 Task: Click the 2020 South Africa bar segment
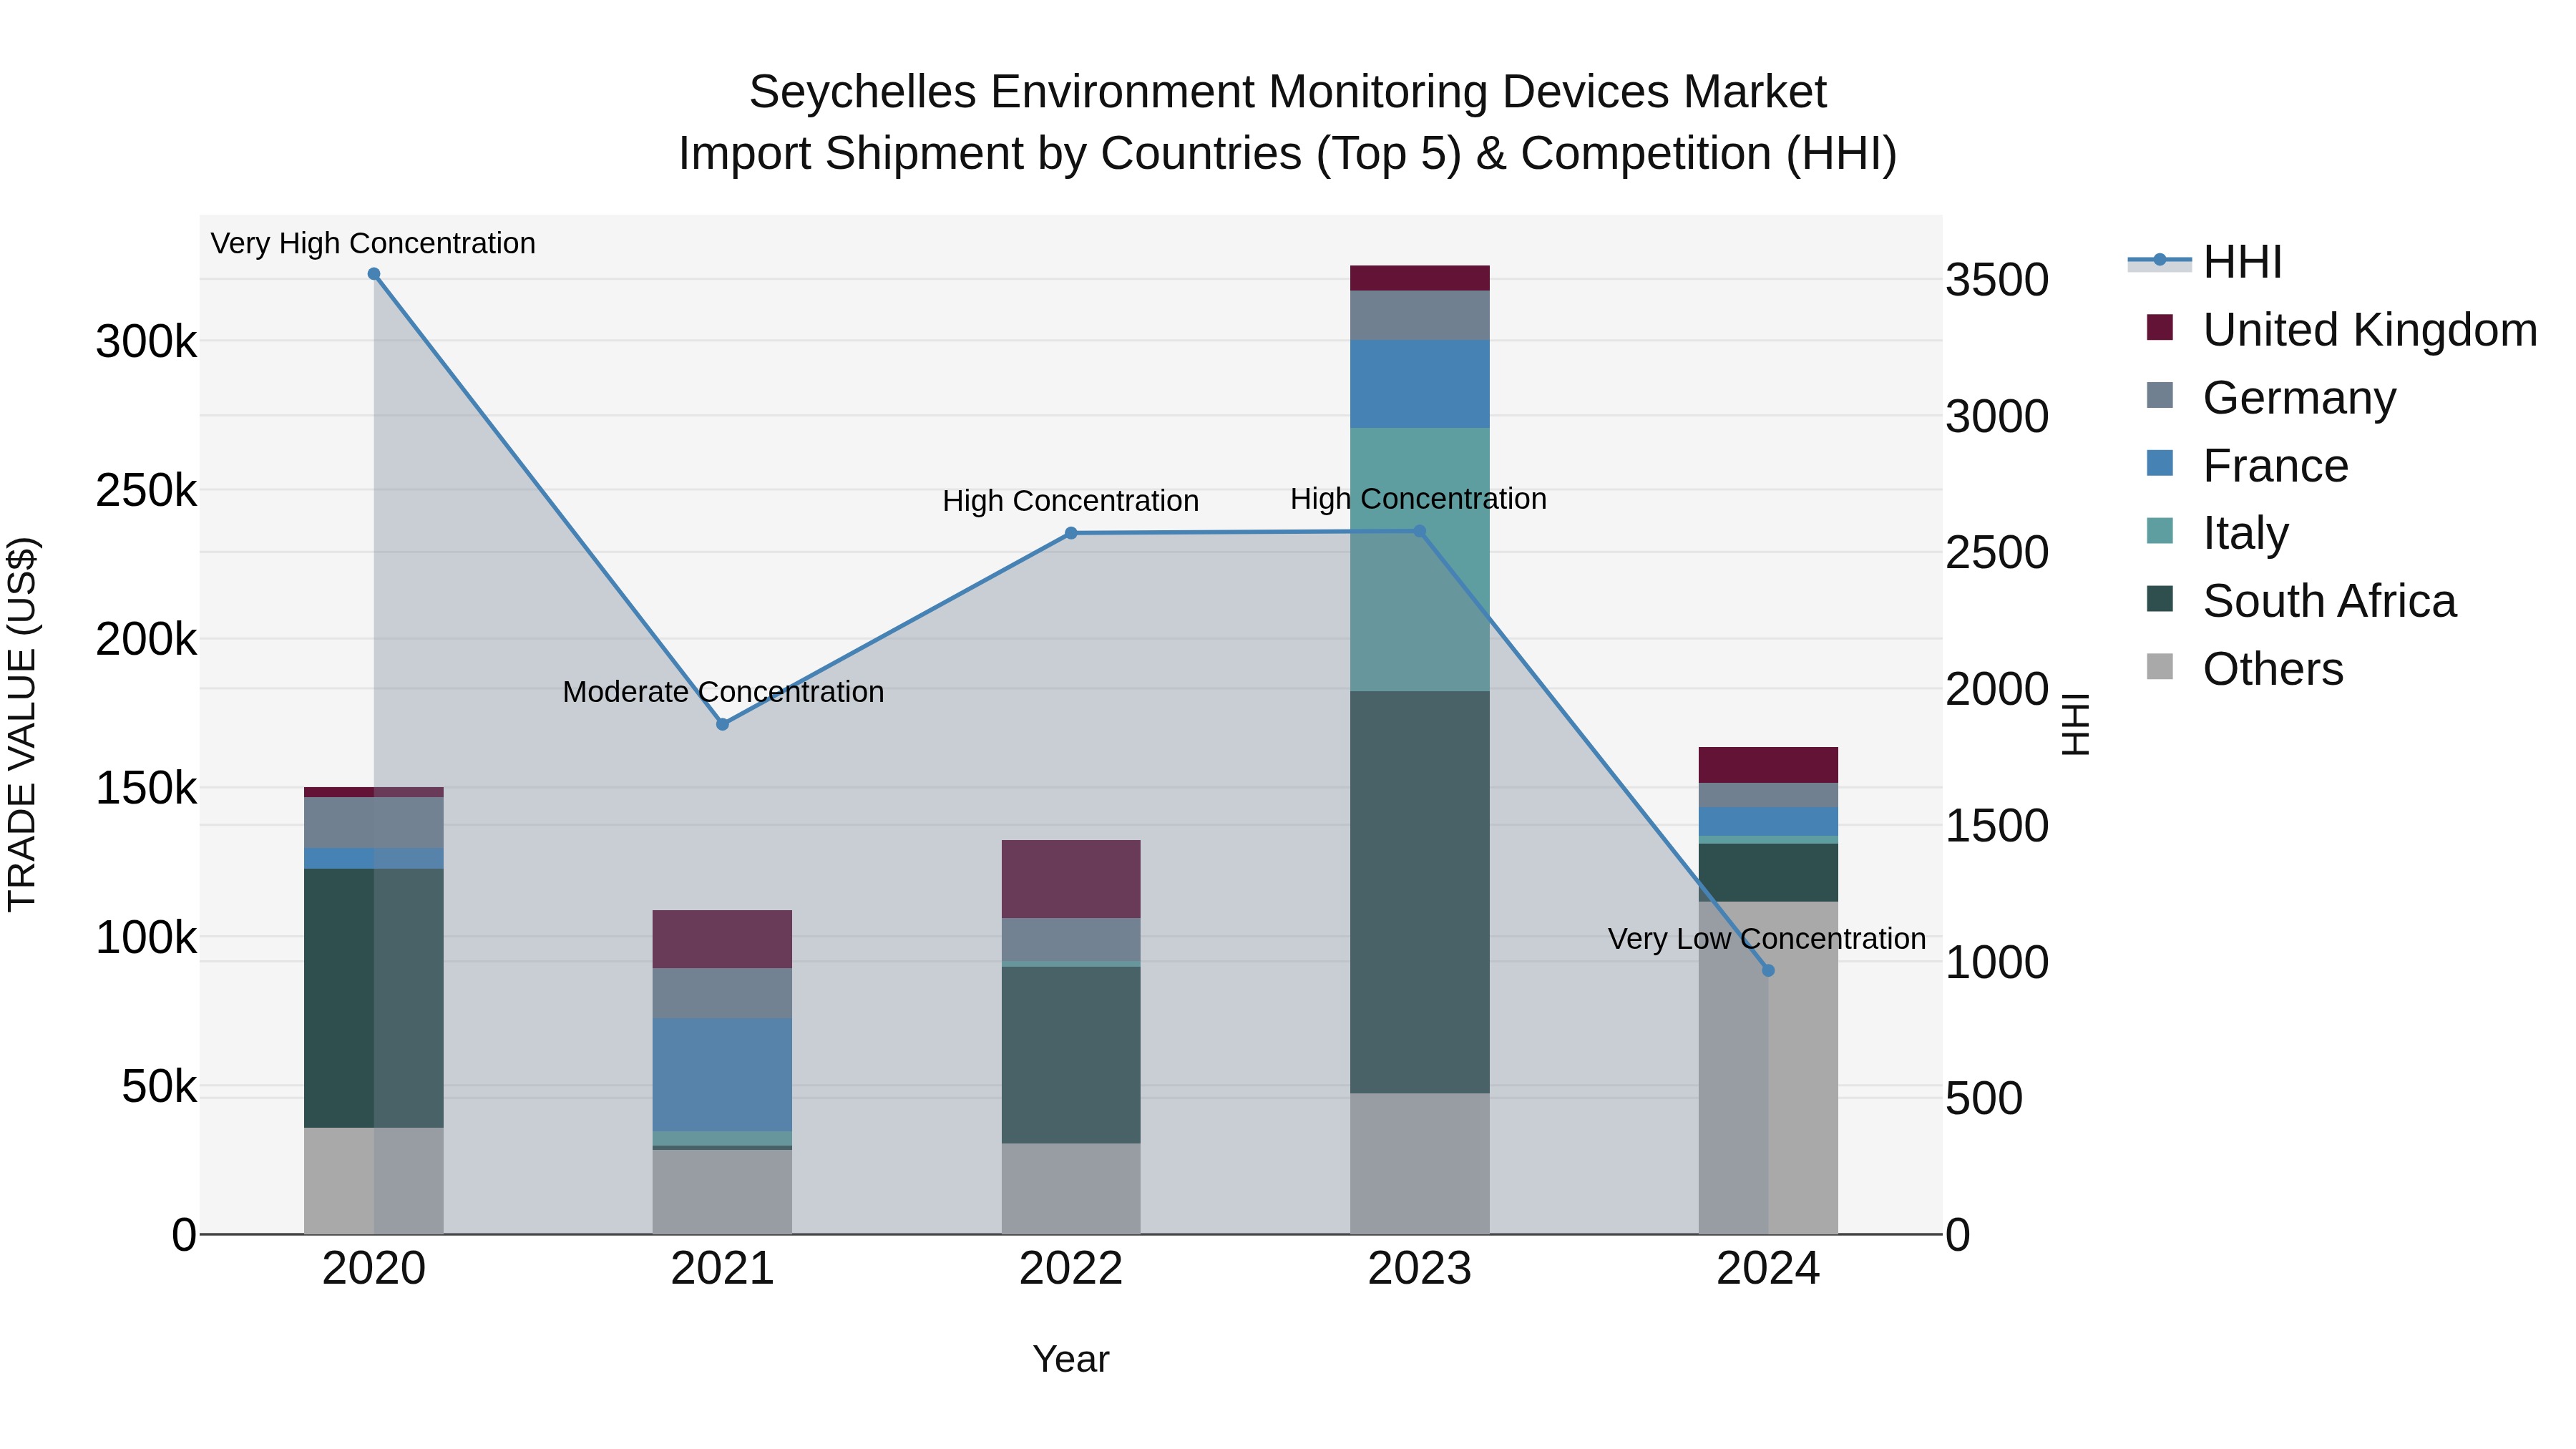click(x=374, y=998)
